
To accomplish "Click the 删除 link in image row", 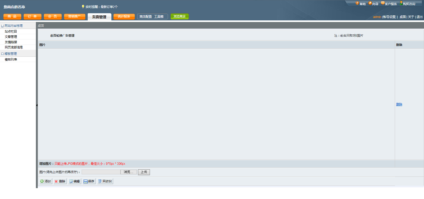I will [x=399, y=104].
